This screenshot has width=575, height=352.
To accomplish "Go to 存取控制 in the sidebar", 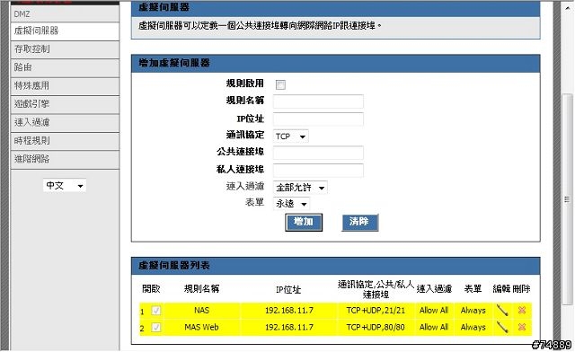I will click(65, 49).
